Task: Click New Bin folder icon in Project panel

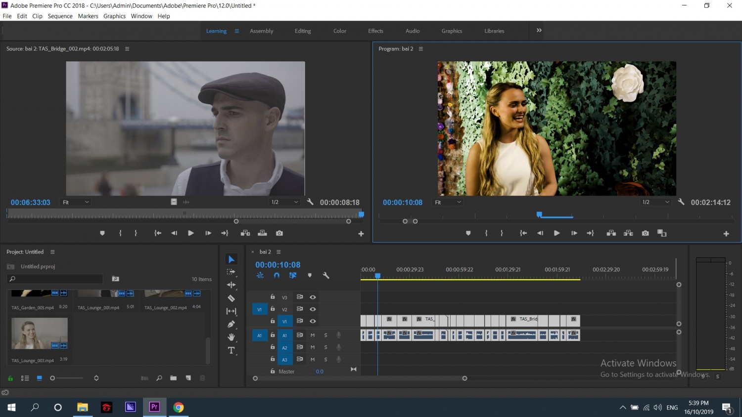Action: 173,378
